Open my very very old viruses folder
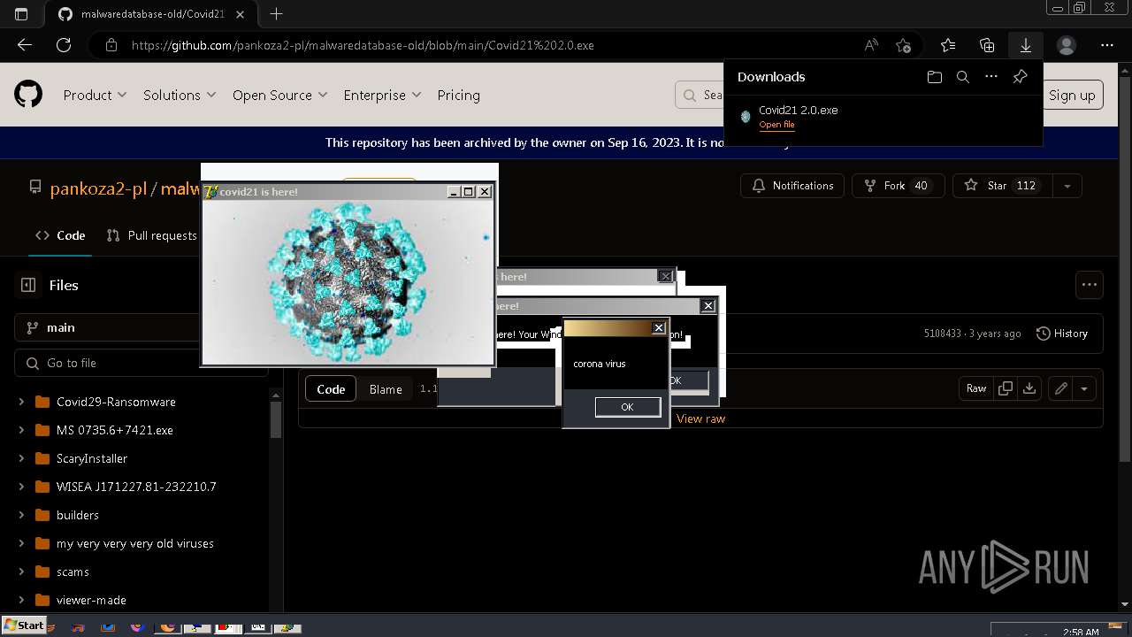This screenshot has width=1132, height=637. tap(135, 543)
